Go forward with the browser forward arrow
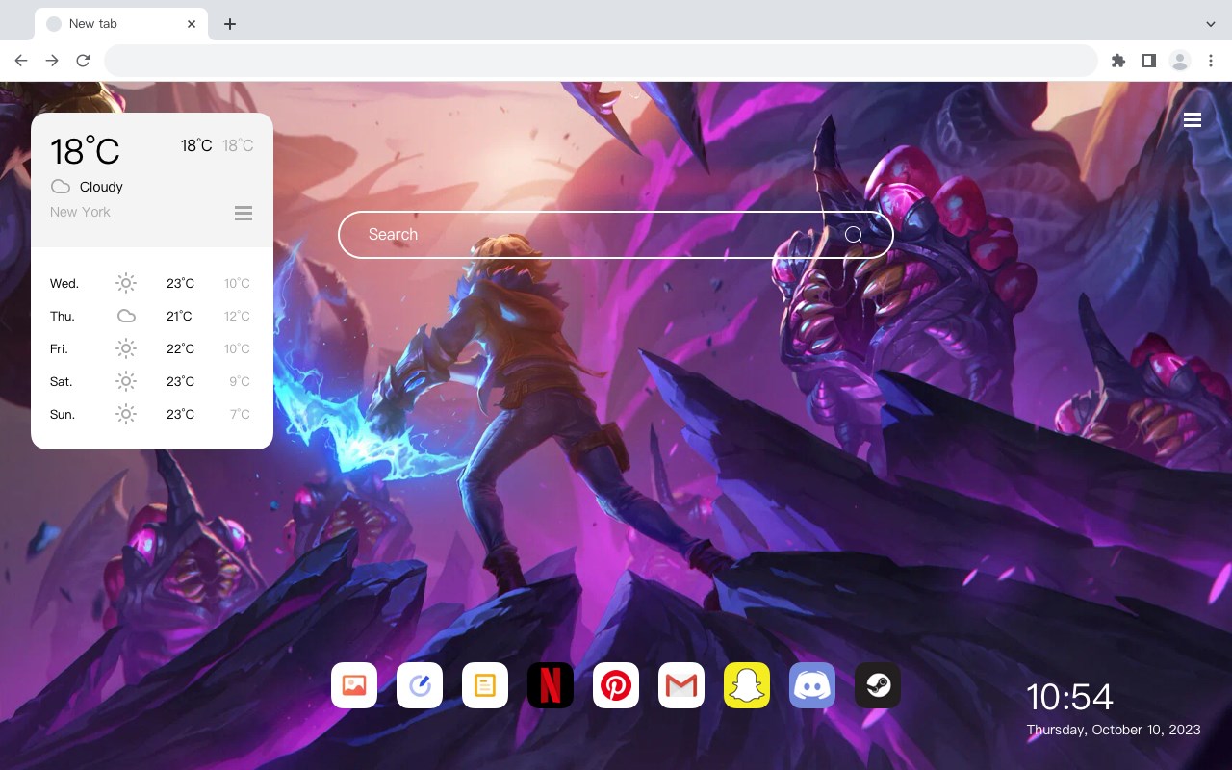This screenshot has height=770, width=1232. [52, 61]
